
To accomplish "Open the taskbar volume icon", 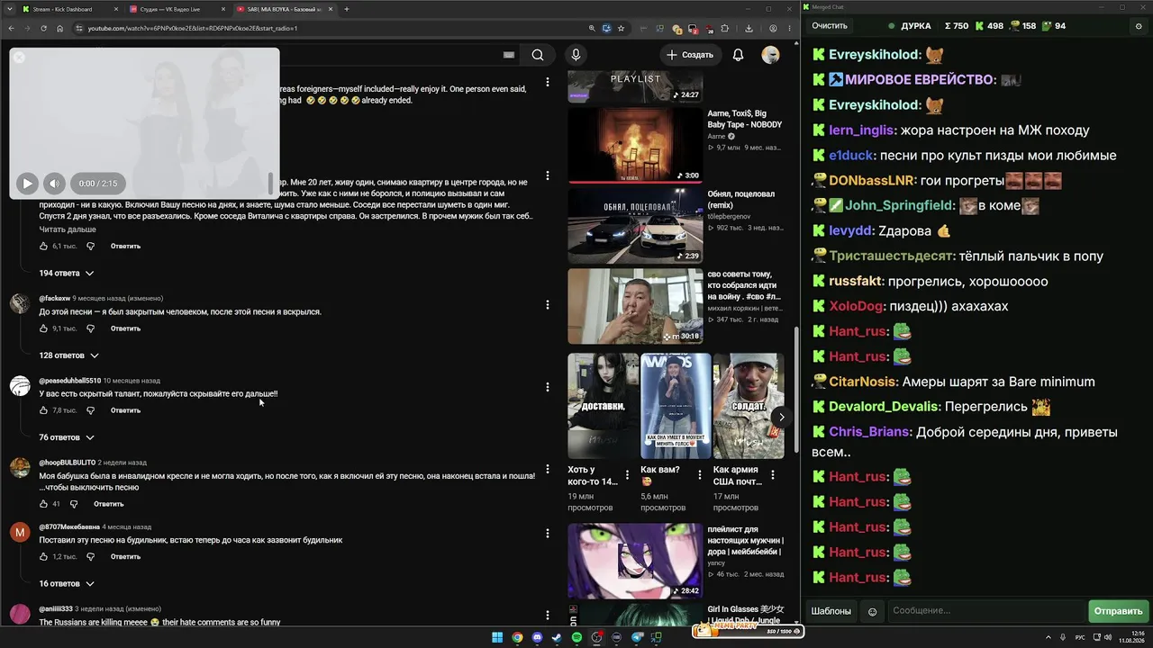I will [x=1110, y=638].
